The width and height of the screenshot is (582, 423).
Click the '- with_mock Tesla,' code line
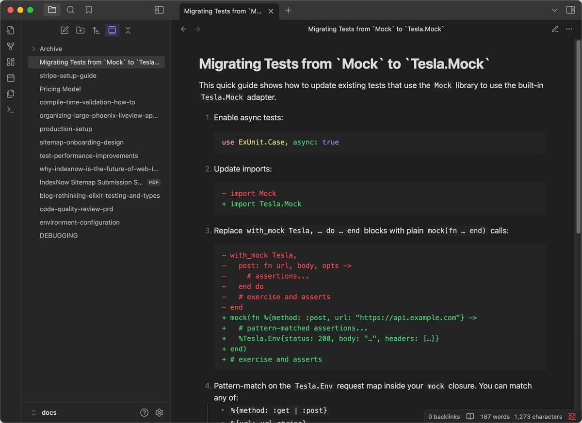[x=259, y=255]
